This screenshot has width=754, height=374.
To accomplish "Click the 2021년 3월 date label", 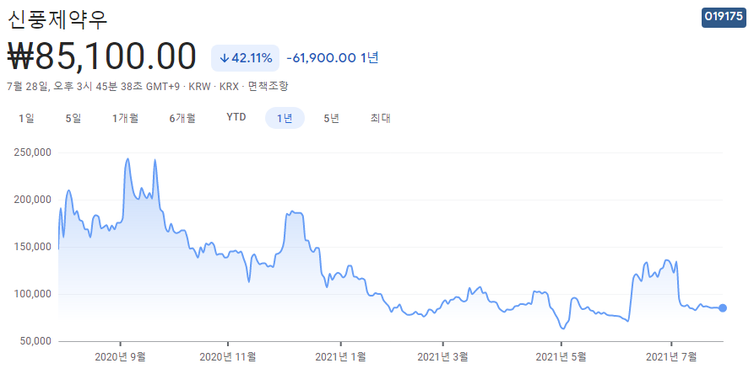I will click(x=443, y=356).
